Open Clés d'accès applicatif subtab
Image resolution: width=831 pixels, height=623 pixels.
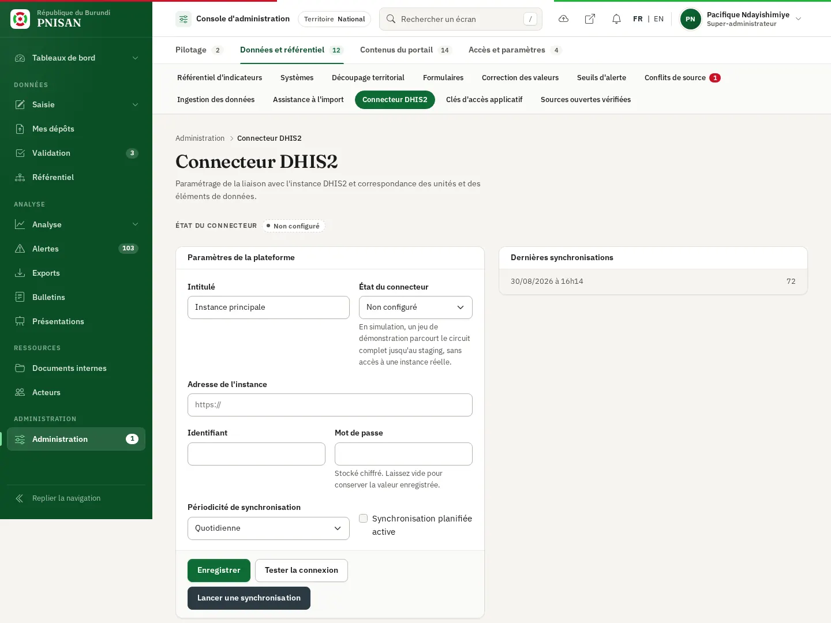tap(484, 100)
